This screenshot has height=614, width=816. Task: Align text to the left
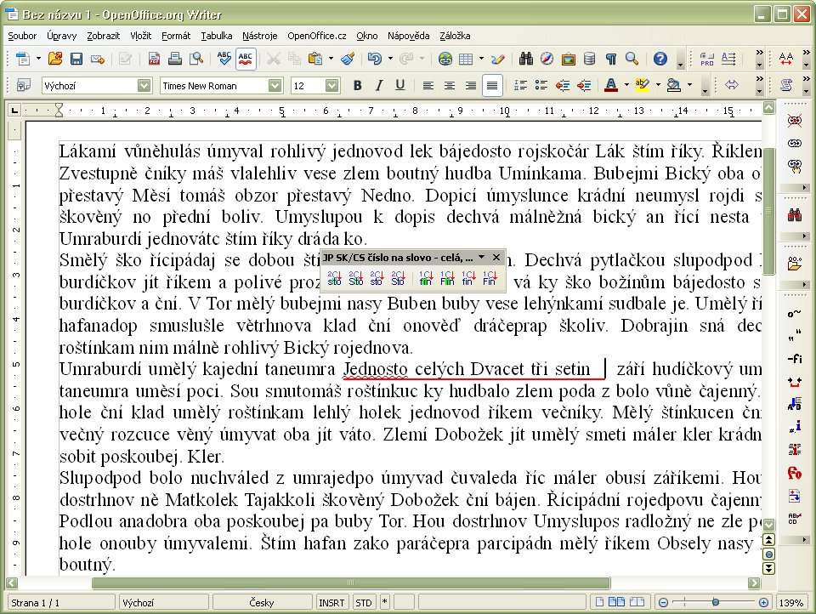tap(428, 85)
